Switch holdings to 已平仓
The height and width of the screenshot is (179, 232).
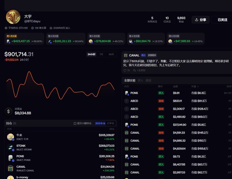(x=111, y=123)
